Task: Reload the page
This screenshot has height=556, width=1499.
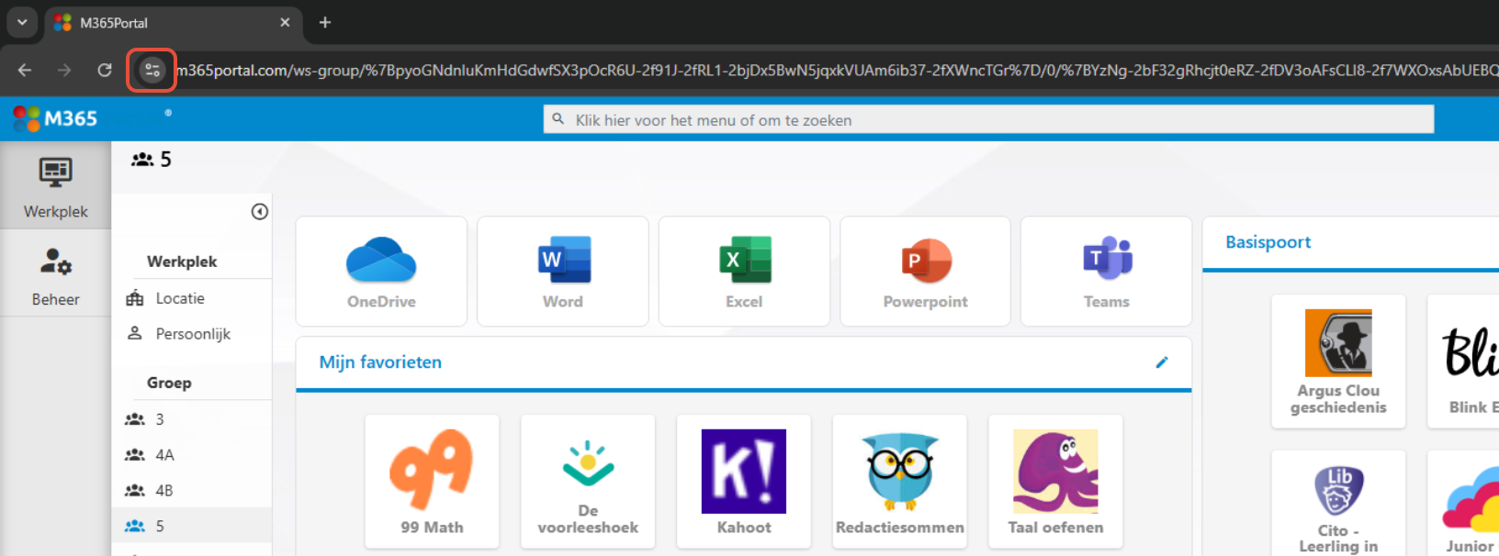Action: pos(105,70)
